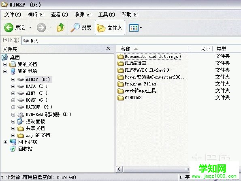Viewport: 241px width, 181px height.
Task: Click the wxj 的文档 folder icon
Action: [x=21, y=135]
